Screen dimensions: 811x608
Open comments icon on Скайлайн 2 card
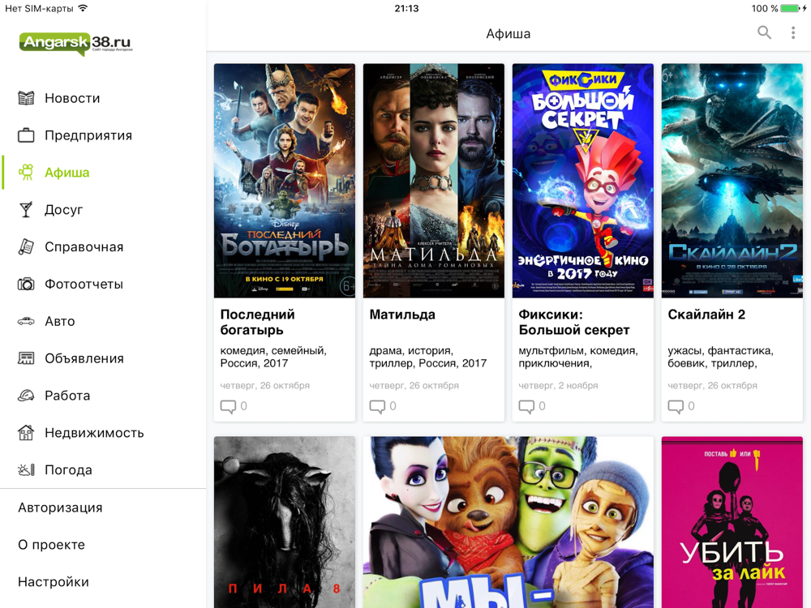coord(676,406)
